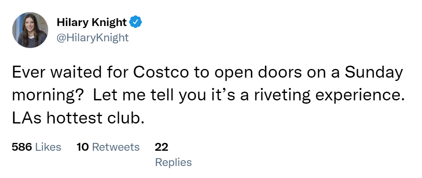Select the number 10 beside Retweets
Viewport: 422px width, 178px height.
coord(83,147)
